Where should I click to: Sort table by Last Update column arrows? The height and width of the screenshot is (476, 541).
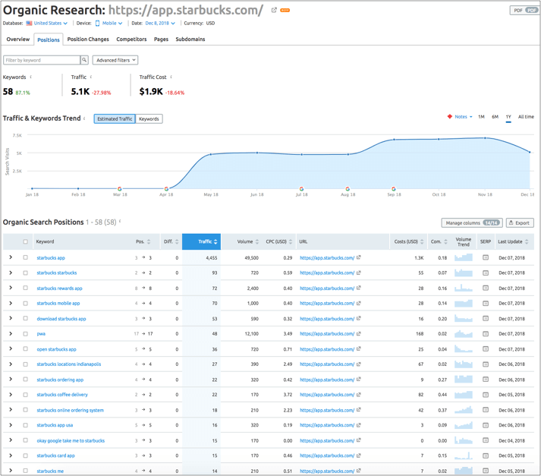point(527,241)
